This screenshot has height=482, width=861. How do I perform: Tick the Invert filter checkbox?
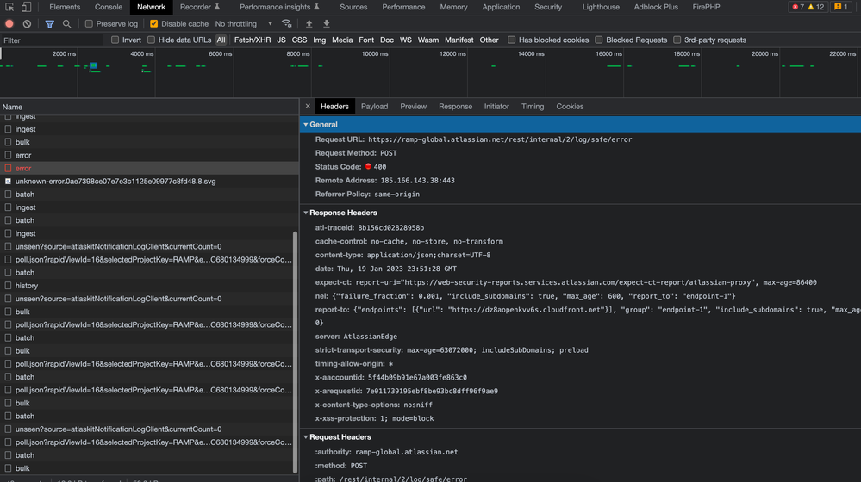(115, 40)
